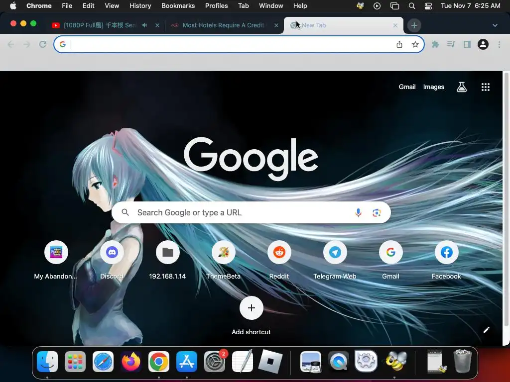Click the Search Google or type a URL box
The width and height of the screenshot is (510, 382).
[251, 212]
